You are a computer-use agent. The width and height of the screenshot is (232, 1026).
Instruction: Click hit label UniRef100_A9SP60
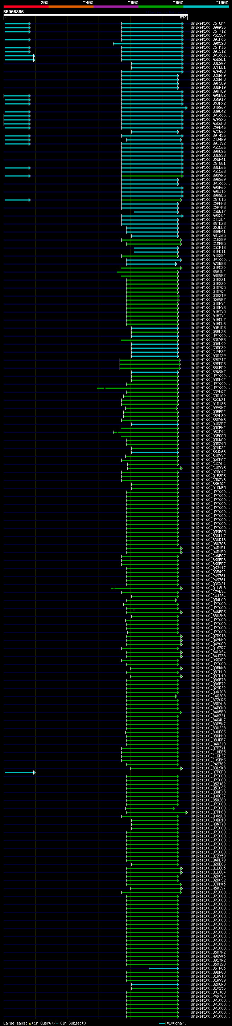coord(208,187)
